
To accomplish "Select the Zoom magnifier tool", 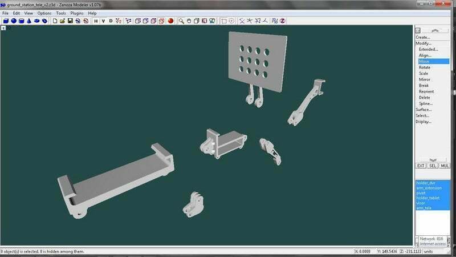I will coord(181,21).
